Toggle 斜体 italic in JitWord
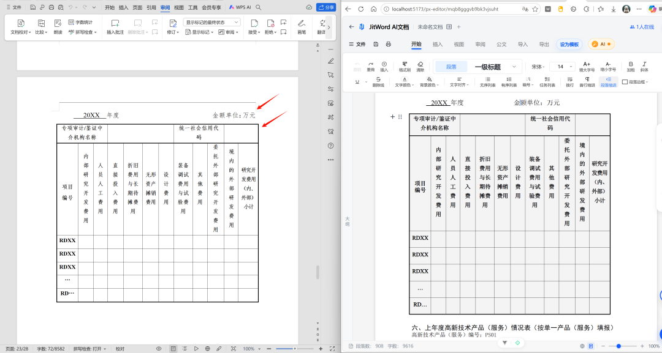The height and width of the screenshot is (353, 662). pos(644,67)
